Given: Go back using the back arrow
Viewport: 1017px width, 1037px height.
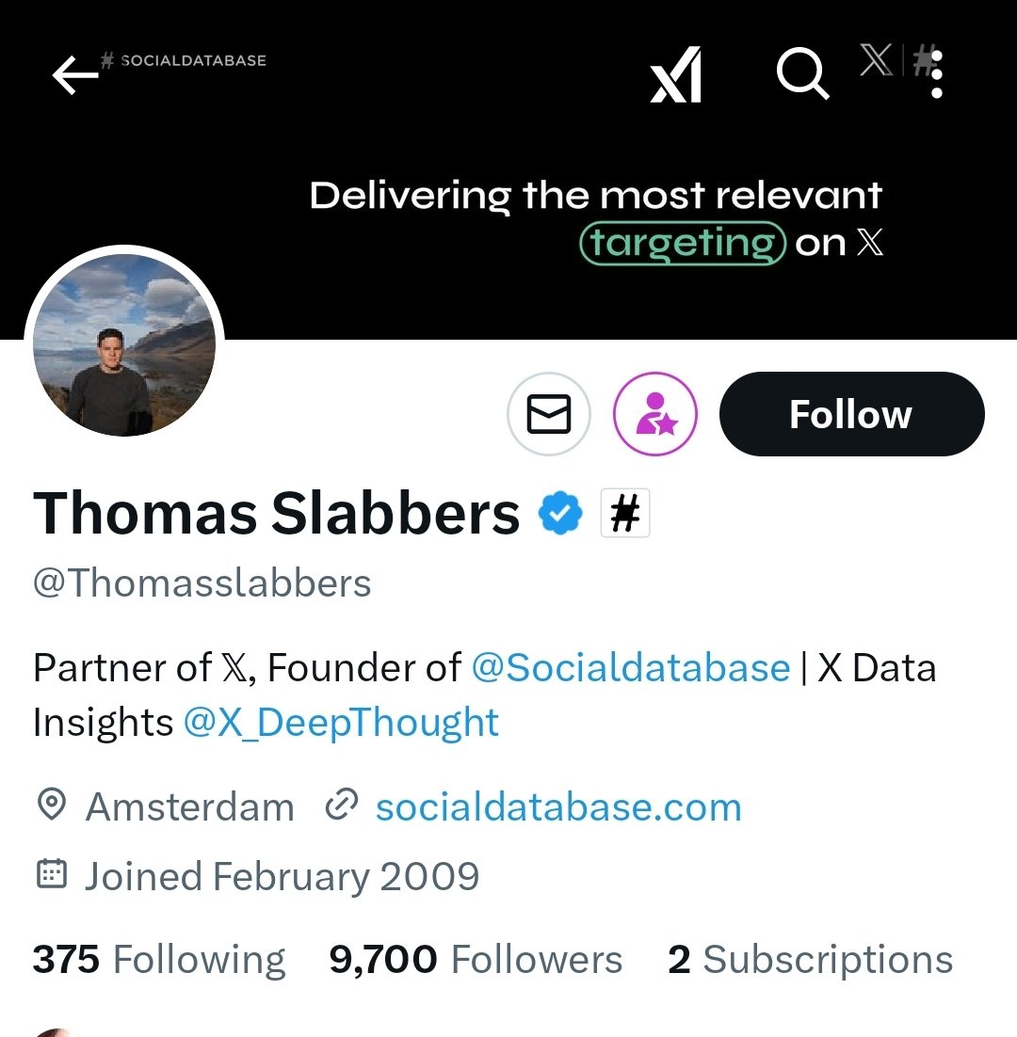Looking at the screenshot, I should click(75, 75).
